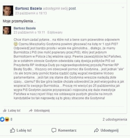This screenshot has height=138, width=130.
Task: View the 2 udostępnienia shares list
Action: tap(115, 119)
